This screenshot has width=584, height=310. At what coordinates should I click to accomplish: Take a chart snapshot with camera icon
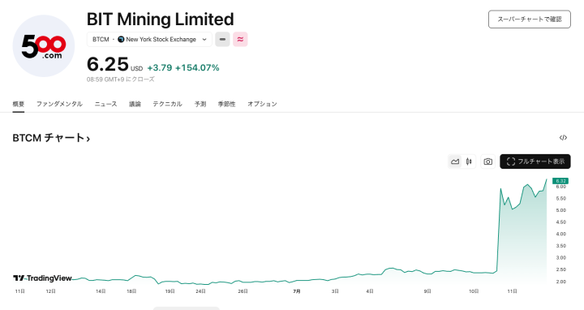pyautogui.click(x=488, y=161)
